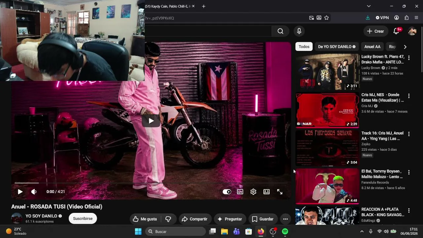
Task: Open the YO SOY DANILO channel name link
Action: (x=41, y=216)
